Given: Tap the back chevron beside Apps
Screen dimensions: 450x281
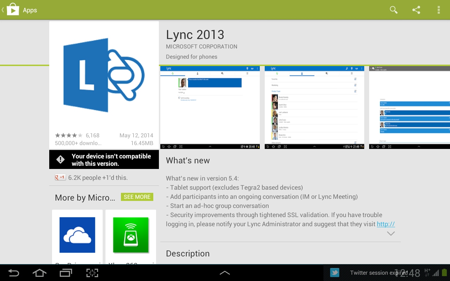Looking at the screenshot, I should pos(3,10).
